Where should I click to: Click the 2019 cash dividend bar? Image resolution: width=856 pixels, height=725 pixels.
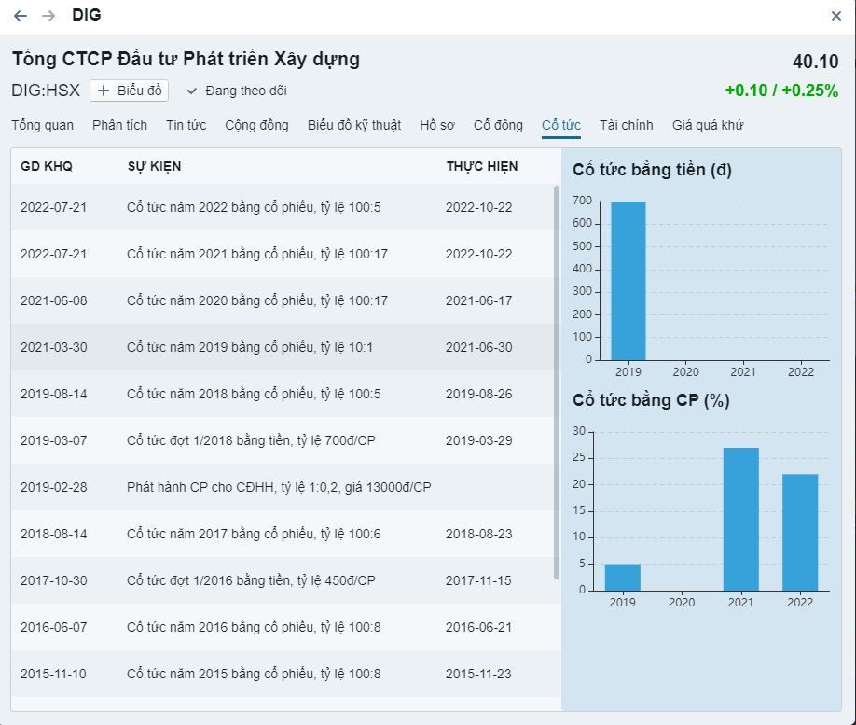point(628,280)
